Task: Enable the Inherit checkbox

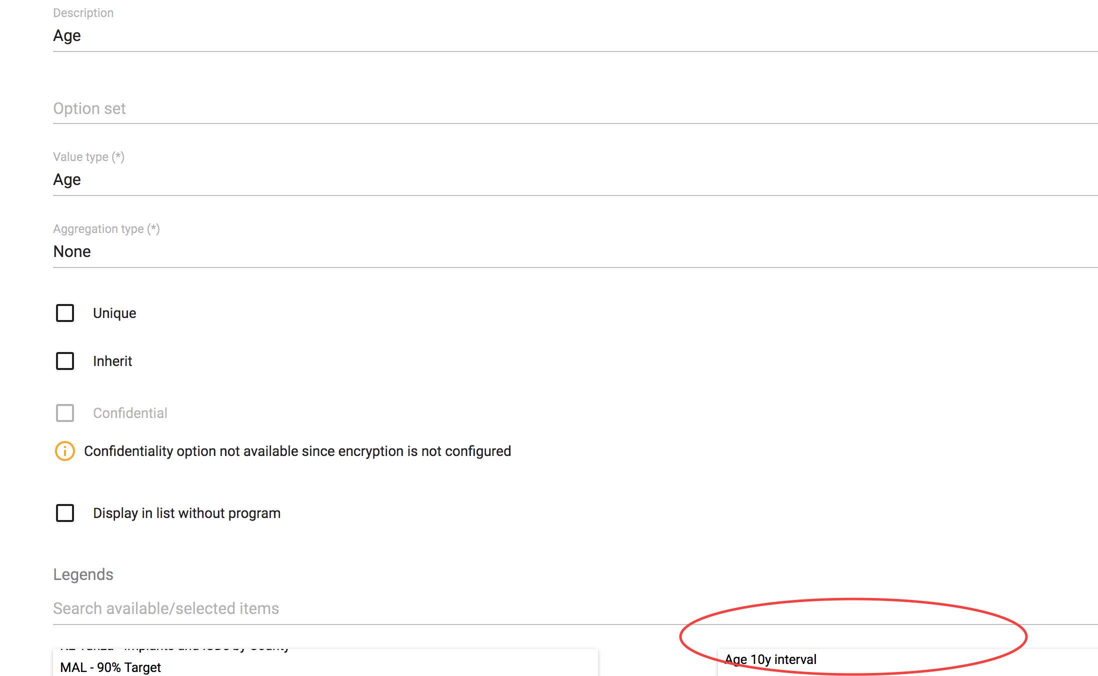Action: [65, 361]
